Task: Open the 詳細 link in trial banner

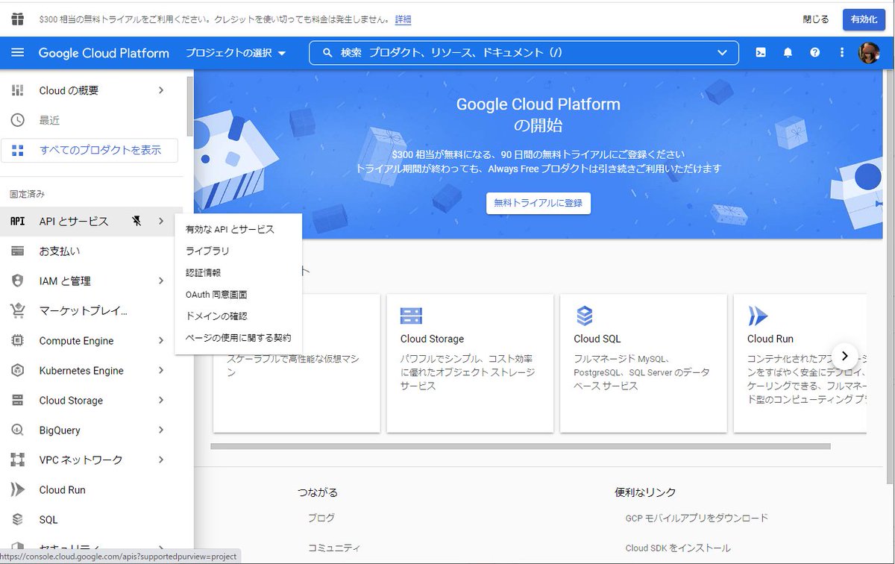Action: pyautogui.click(x=403, y=19)
